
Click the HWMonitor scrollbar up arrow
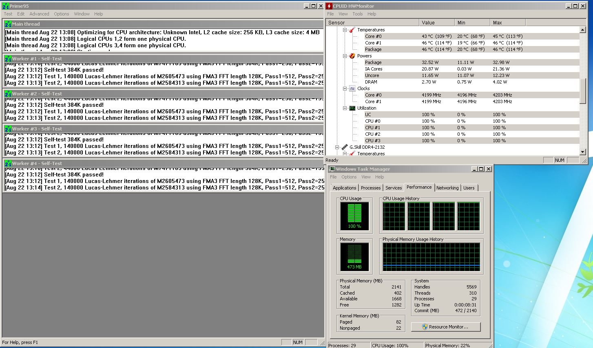583,30
